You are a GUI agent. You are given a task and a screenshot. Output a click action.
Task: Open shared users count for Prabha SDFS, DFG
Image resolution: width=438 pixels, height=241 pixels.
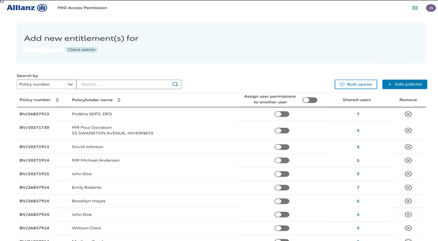[358, 114]
